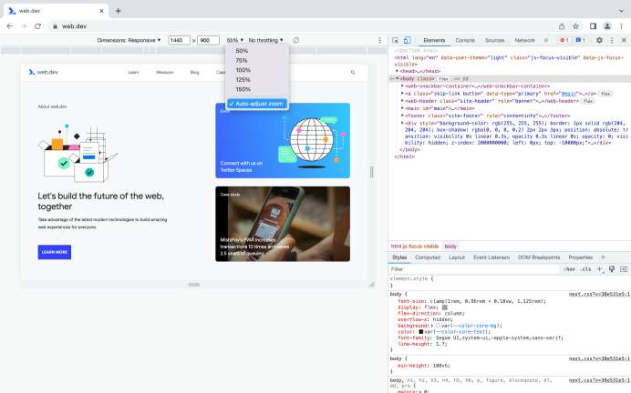This screenshot has width=631, height=393.
Task: Click the body flex badge in DOM tree
Action: [x=443, y=78]
